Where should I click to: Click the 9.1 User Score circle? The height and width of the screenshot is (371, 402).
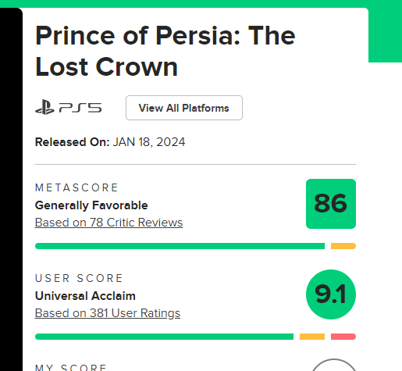(331, 294)
